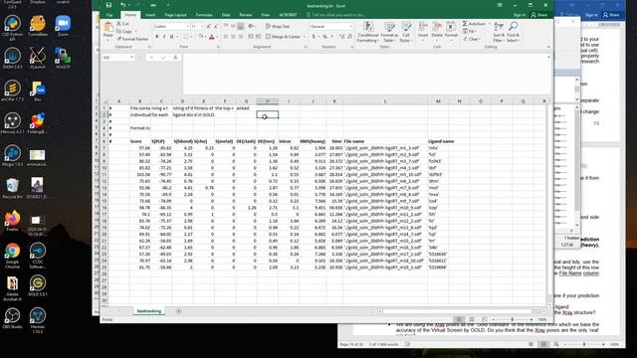The image size is (637, 358).
Task: Open Find & Select magnifier
Action: coord(513,32)
